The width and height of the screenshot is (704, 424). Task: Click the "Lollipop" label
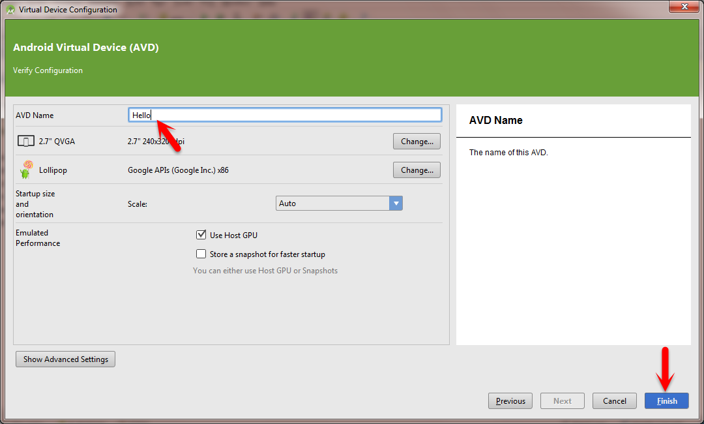click(53, 170)
